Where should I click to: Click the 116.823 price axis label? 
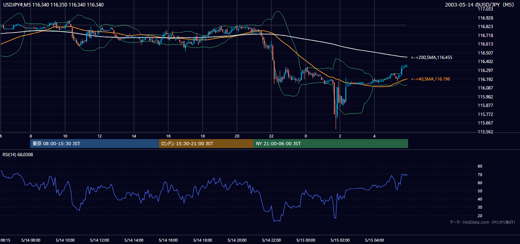click(x=485, y=26)
